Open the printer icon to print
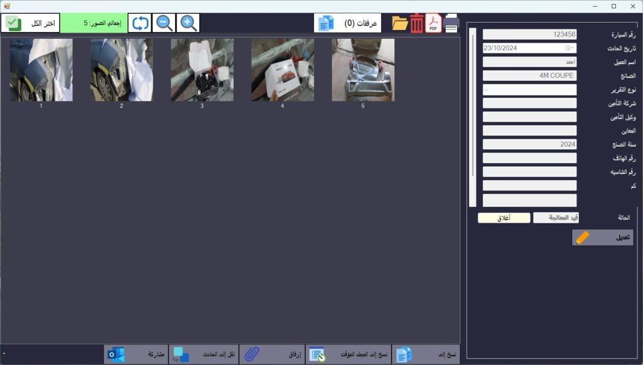The image size is (643, 365). pos(451,24)
